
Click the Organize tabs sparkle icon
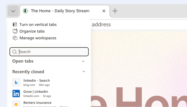point(15,31)
